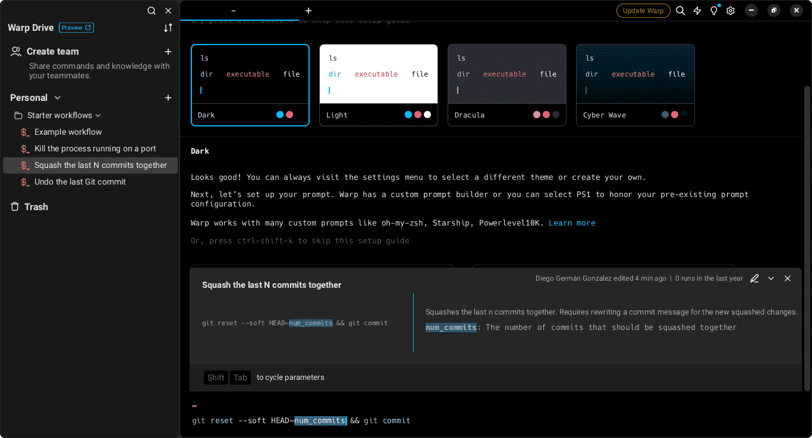Select Squash the last N commits workflow
812x438 pixels.
[90, 165]
